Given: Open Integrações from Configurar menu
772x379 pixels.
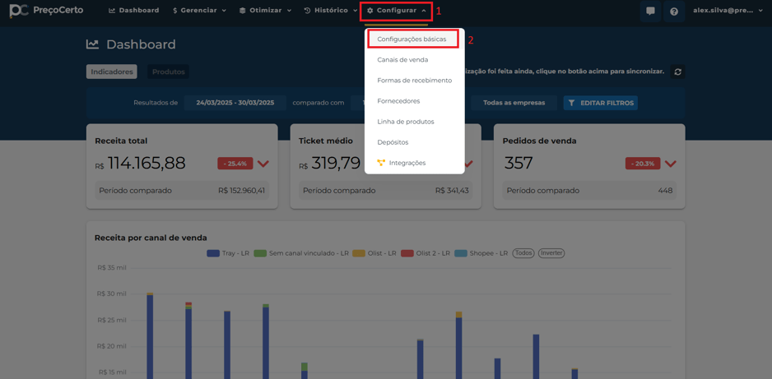Looking at the screenshot, I should pos(407,163).
